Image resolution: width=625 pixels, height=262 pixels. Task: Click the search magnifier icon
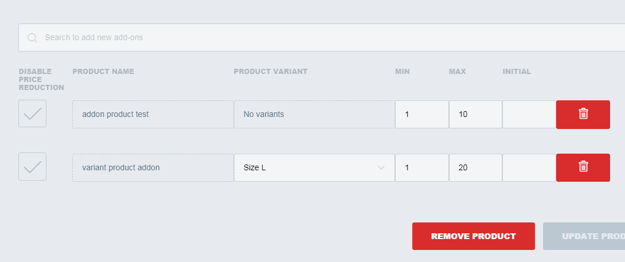32,37
